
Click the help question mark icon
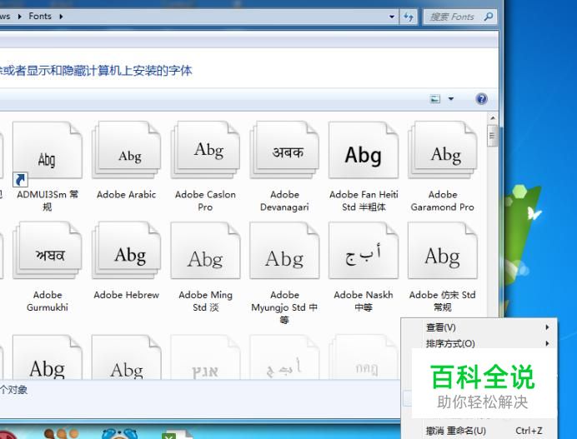pos(481,99)
